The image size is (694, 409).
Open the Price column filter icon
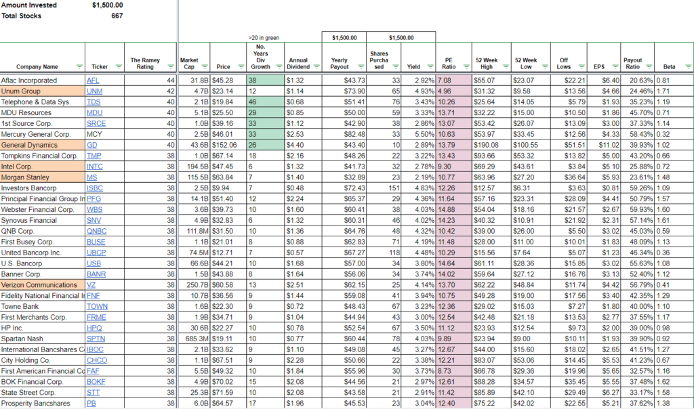241,66
